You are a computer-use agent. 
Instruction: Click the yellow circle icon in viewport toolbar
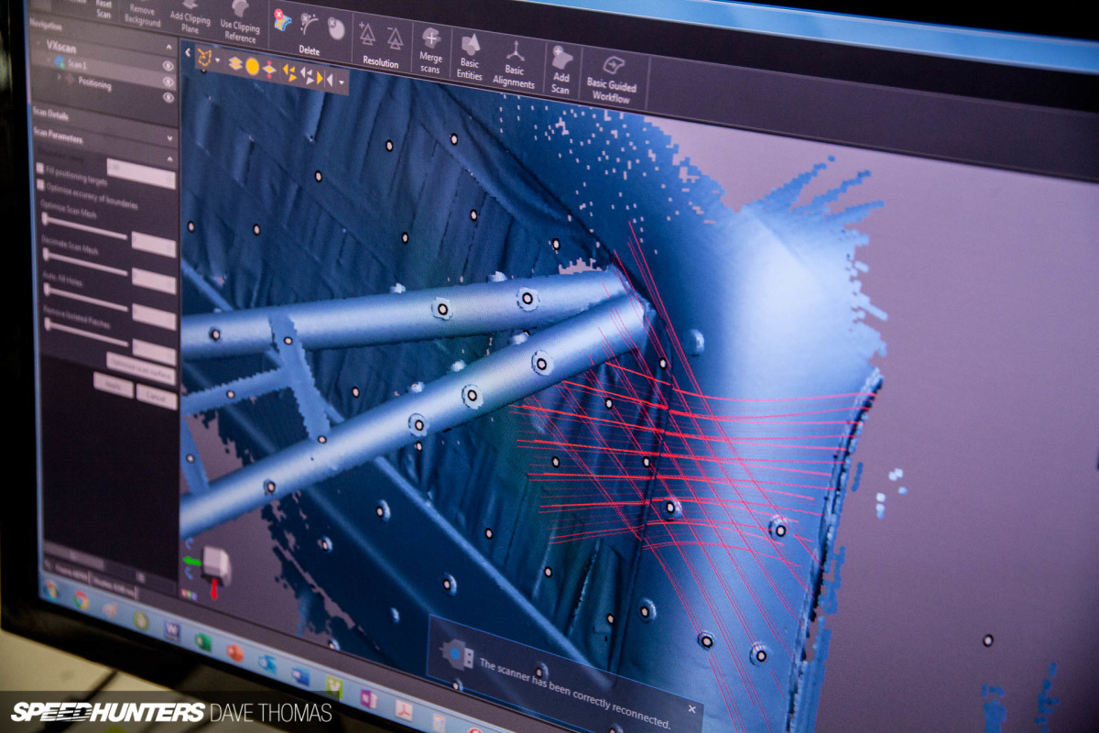252,66
